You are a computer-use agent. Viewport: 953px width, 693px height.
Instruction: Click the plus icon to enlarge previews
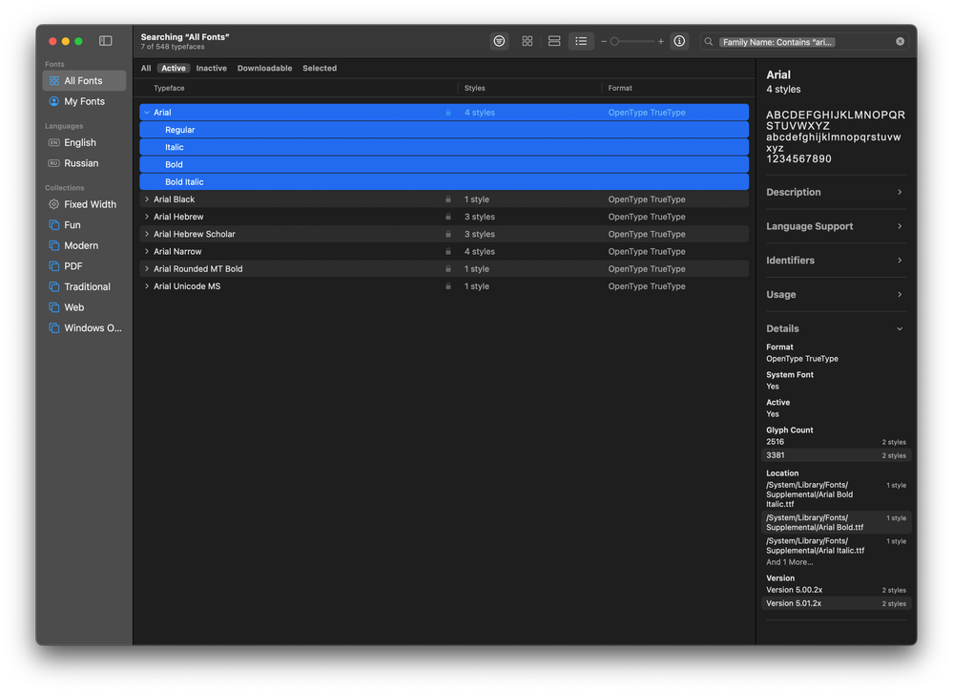[661, 42]
